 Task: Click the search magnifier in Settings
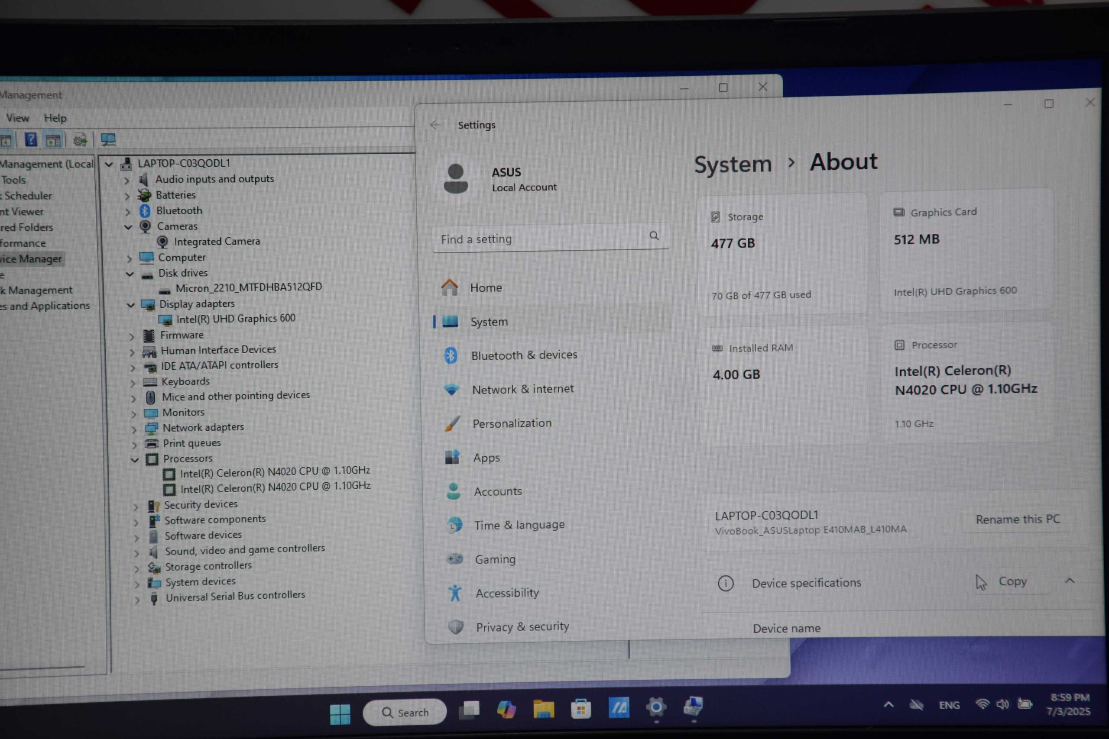654,236
